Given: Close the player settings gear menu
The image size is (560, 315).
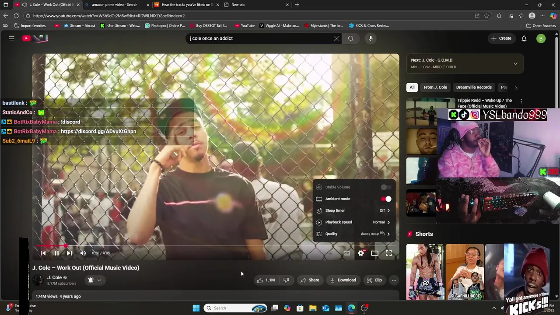Looking at the screenshot, I should 361,253.
